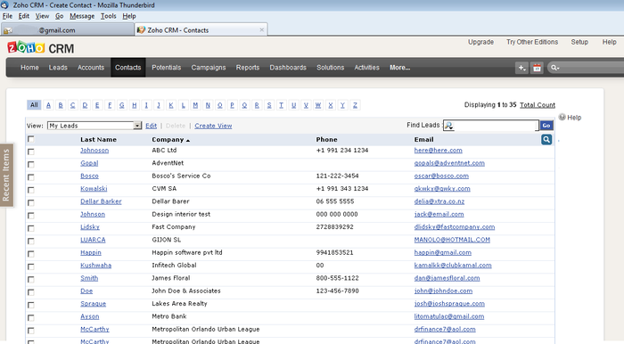Switch to the gmail.com tab

[x=68, y=29]
